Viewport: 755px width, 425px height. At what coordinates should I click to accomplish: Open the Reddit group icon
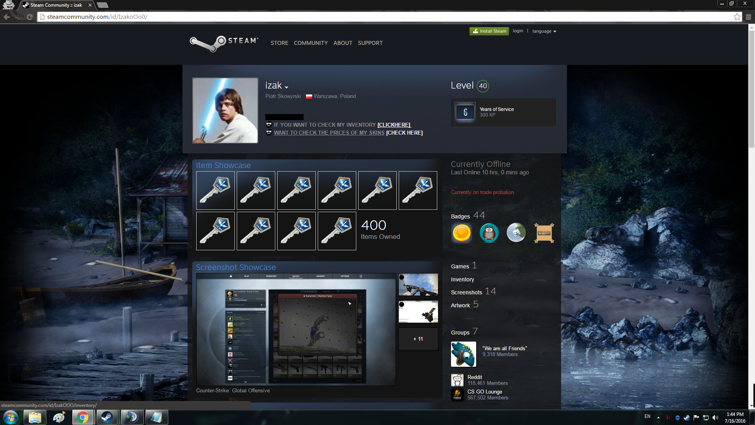click(457, 380)
